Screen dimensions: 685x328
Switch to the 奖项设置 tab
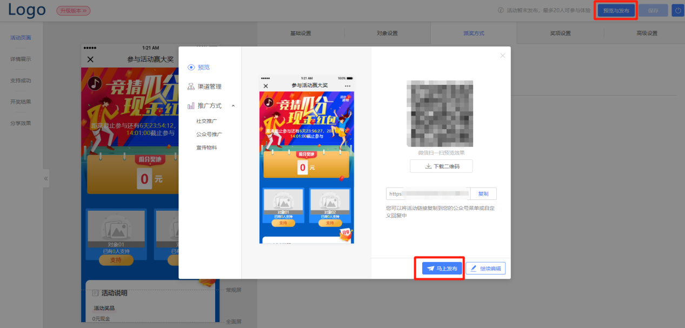560,33
